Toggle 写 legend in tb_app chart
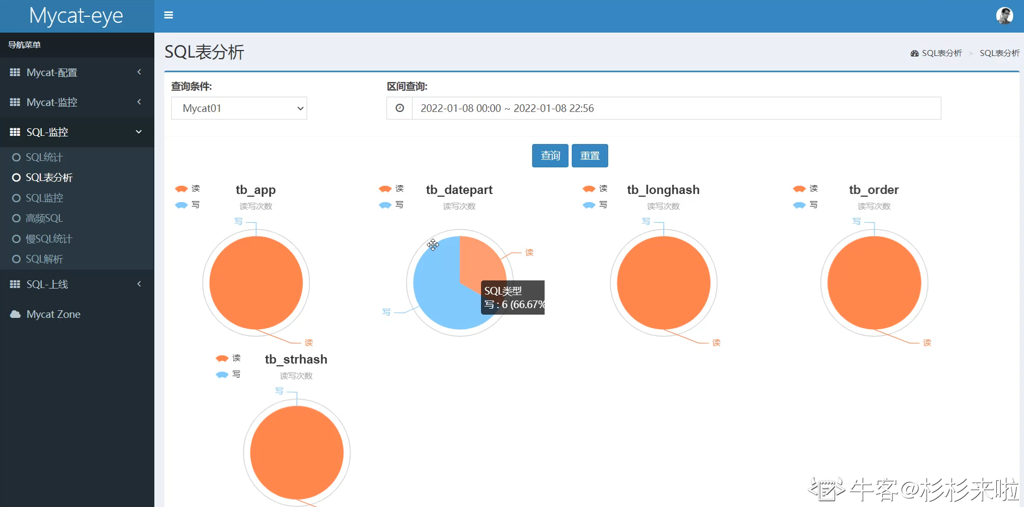The width and height of the screenshot is (1024, 507). point(188,205)
